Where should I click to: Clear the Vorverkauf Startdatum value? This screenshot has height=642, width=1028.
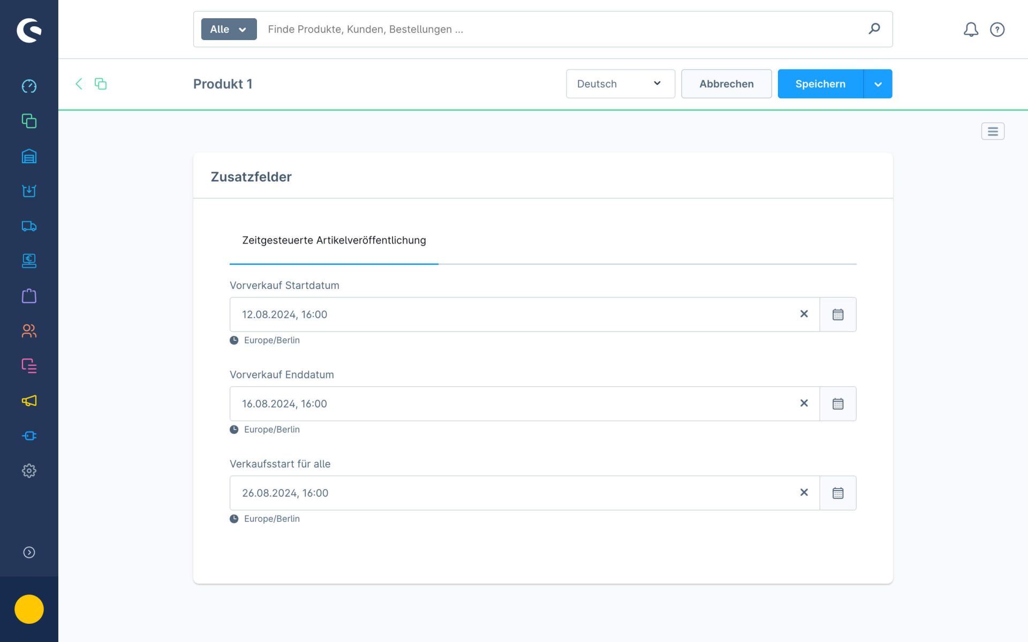[x=804, y=314]
